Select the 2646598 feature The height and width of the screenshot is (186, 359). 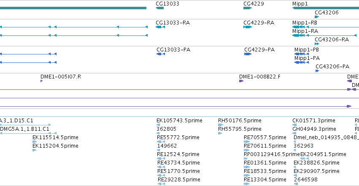pyautogui.click(x=306, y=180)
